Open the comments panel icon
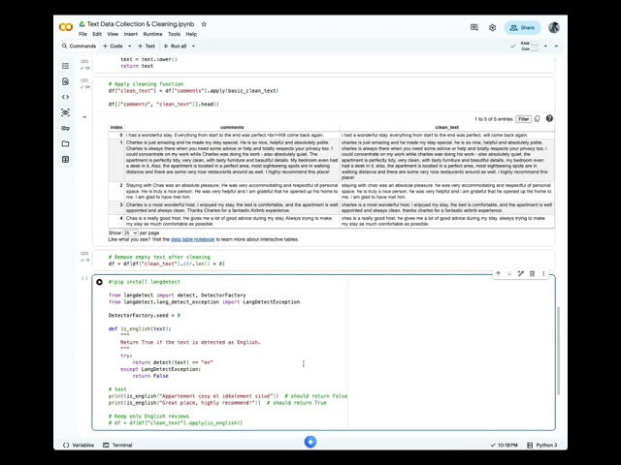 pos(474,27)
